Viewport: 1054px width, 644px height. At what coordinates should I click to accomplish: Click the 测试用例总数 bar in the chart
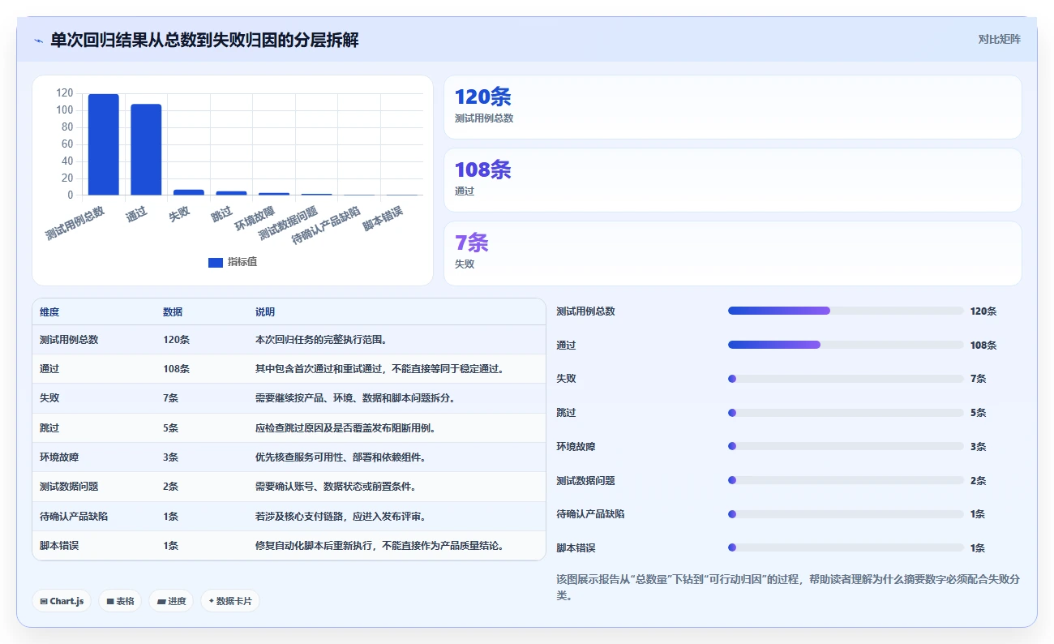tap(103, 144)
